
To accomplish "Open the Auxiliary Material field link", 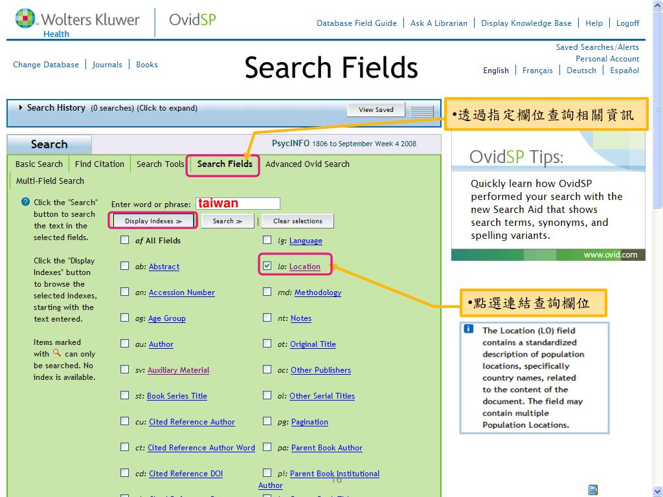I will click(179, 370).
